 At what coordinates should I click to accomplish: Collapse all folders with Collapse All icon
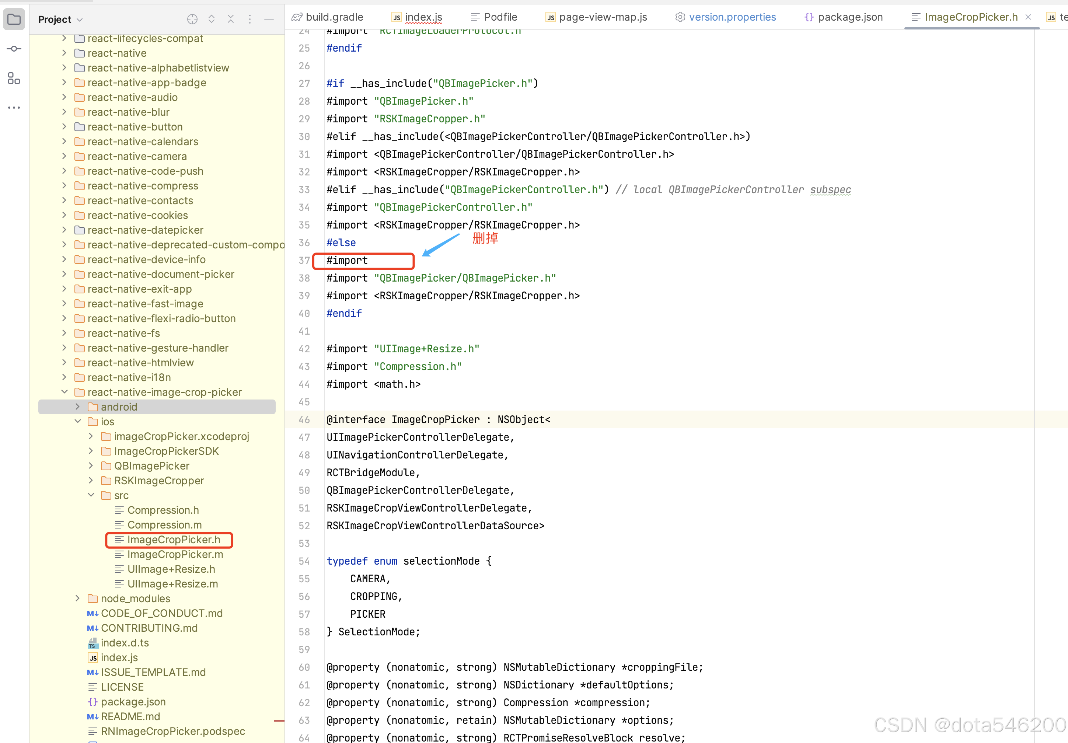click(x=231, y=19)
